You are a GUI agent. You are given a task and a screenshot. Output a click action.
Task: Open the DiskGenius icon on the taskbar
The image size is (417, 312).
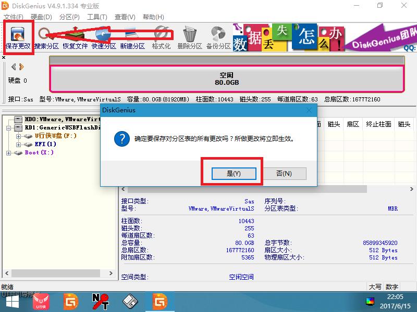click(160, 301)
